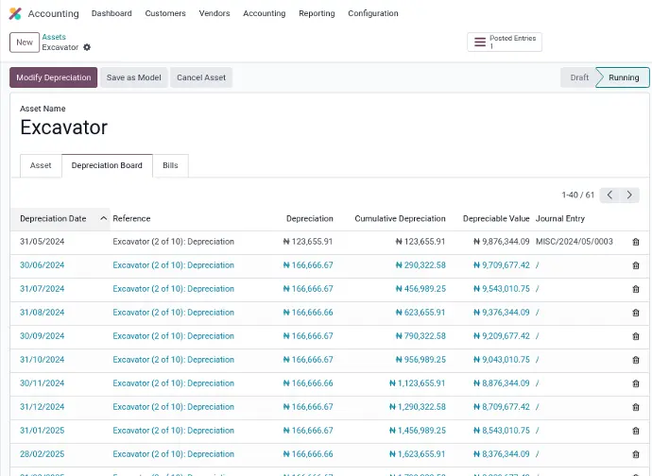This screenshot has height=476, width=652.
Task: Delete the 28/02/2025 depreciation line
Action: [x=636, y=455]
